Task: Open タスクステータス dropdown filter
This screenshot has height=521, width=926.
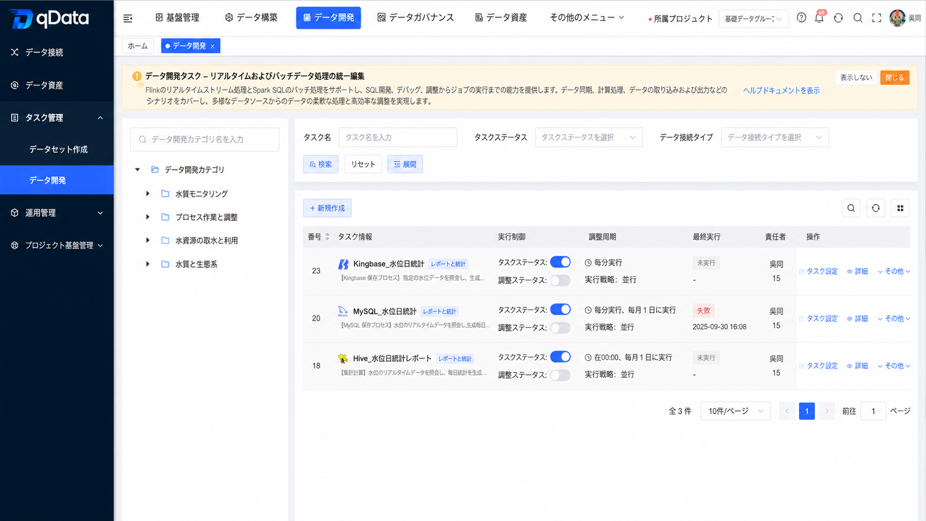Action: pyautogui.click(x=589, y=137)
